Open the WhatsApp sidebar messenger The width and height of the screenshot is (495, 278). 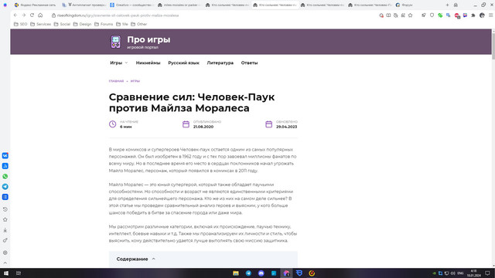(5, 177)
